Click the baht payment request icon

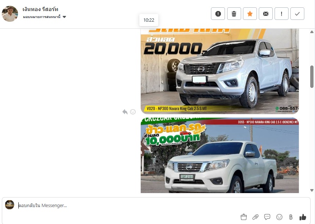point(291,217)
